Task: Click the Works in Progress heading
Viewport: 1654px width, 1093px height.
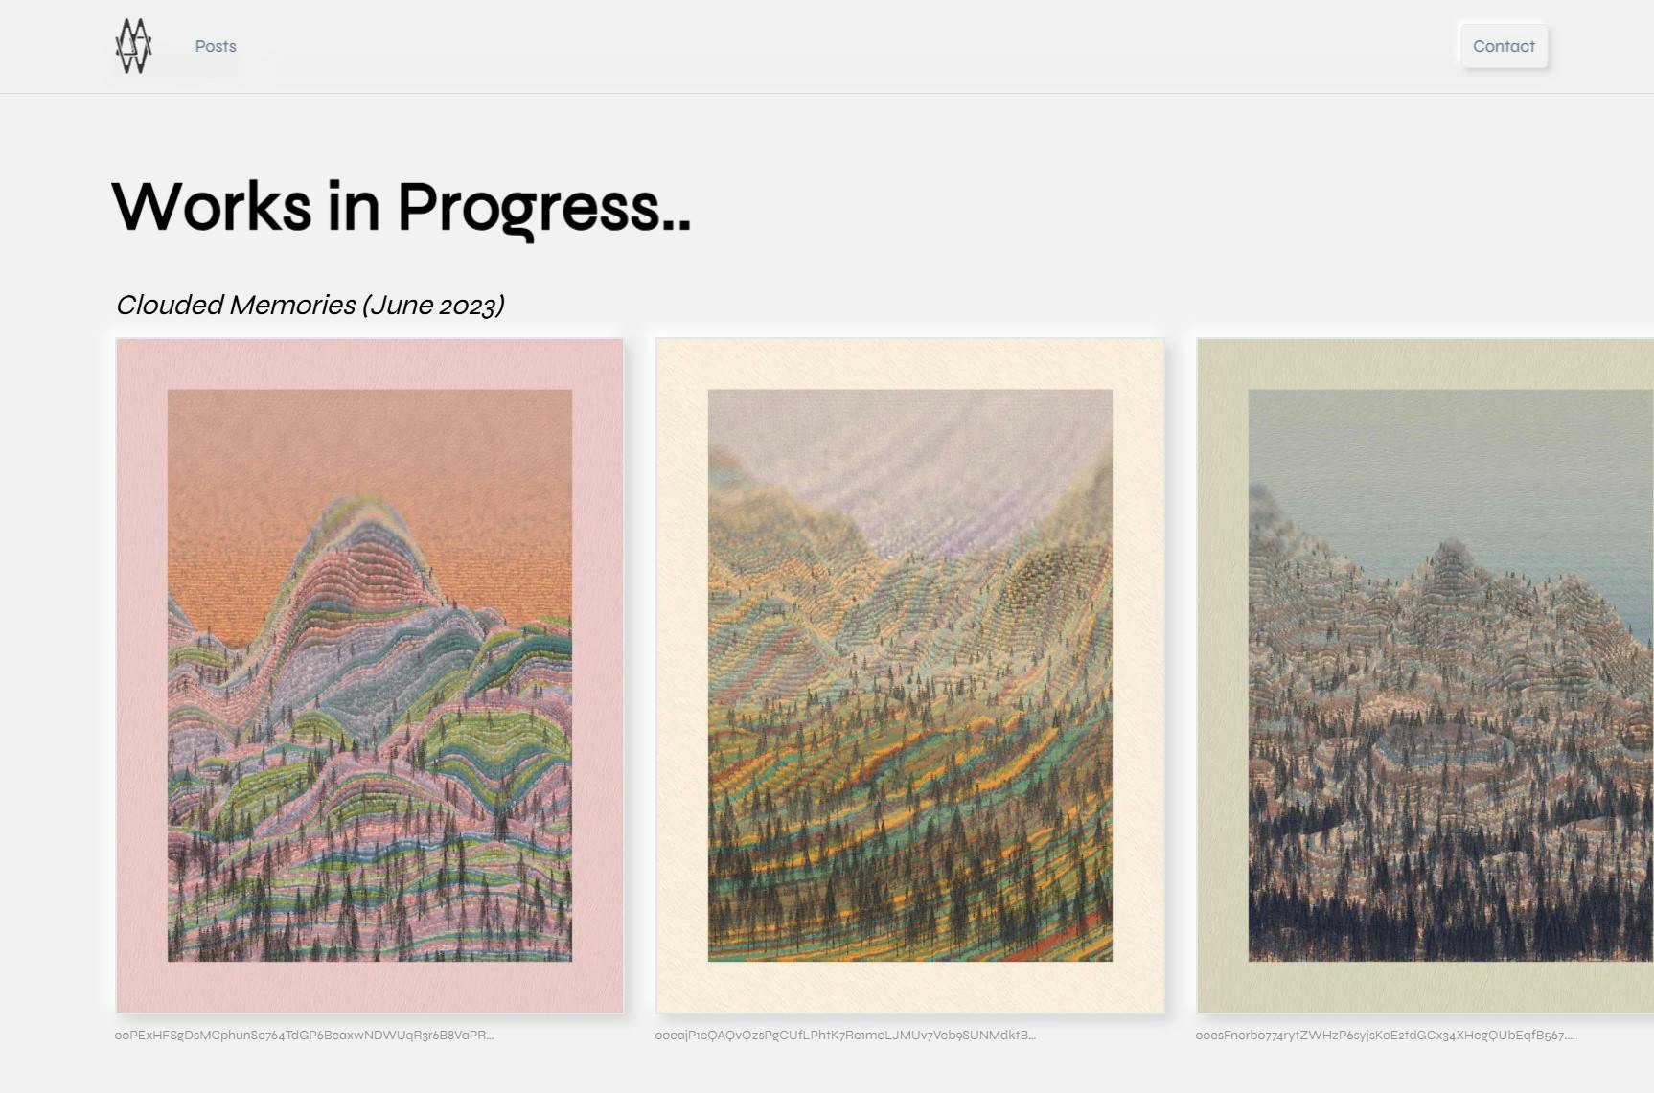Action: click(401, 207)
